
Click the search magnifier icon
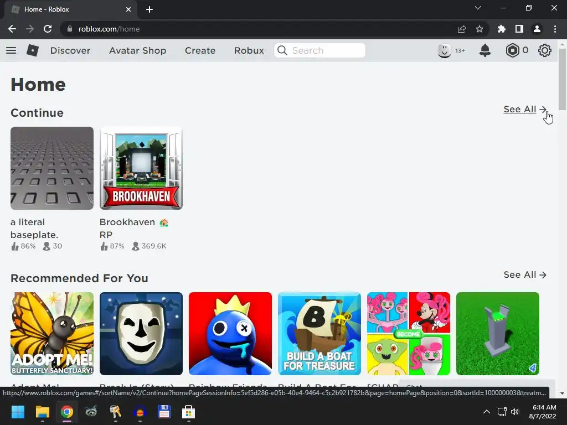point(282,50)
